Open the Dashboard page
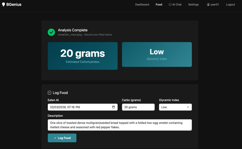 (142, 4)
